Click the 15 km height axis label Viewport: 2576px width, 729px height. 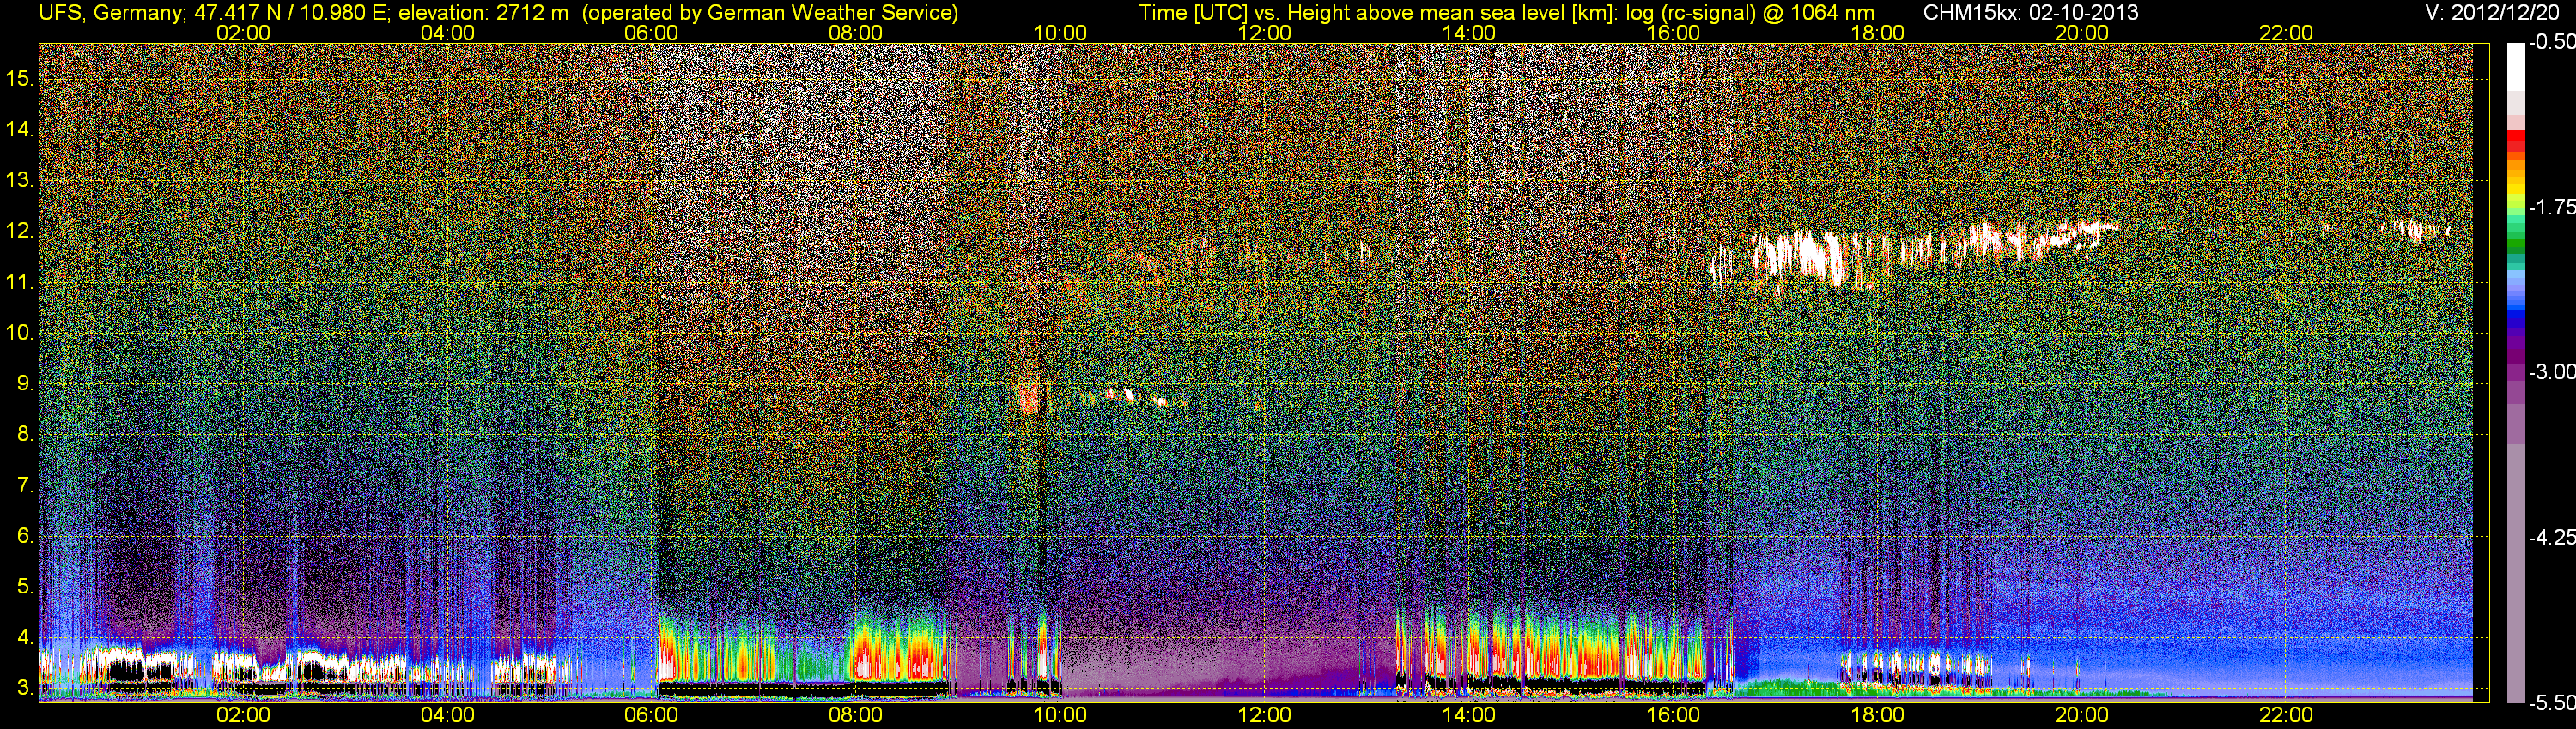pyautogui.click(x=20, y=78)
